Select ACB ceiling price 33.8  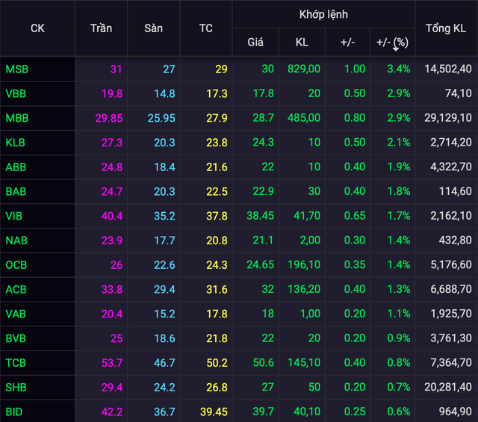click(x=111, y=289)
